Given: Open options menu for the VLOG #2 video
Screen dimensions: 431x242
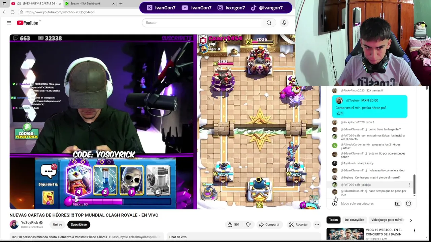Looking at the screenshot, I should pos(415,231).
